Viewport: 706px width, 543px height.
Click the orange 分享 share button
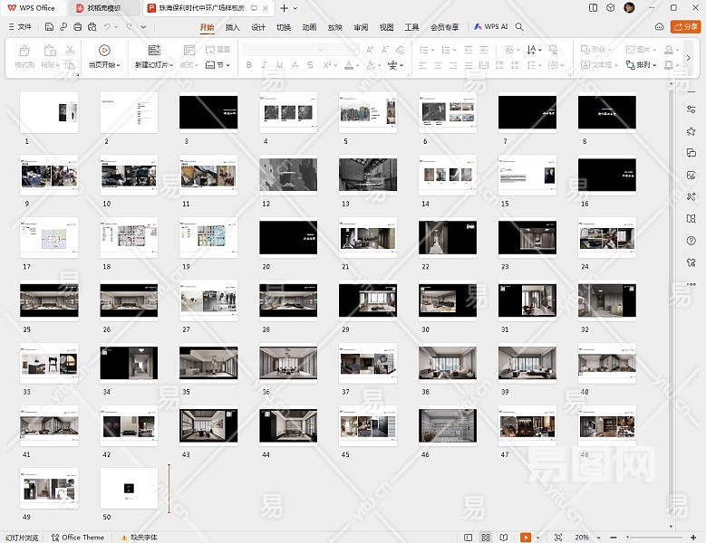[x=685, y=27]
